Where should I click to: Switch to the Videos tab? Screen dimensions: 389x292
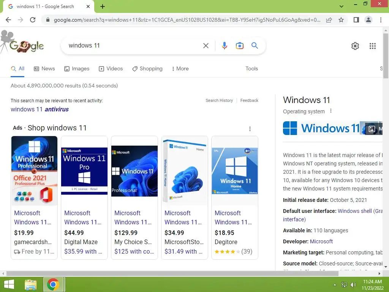pos(111,69)
